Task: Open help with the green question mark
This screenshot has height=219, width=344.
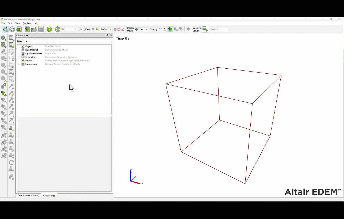Action: (49, 29)
